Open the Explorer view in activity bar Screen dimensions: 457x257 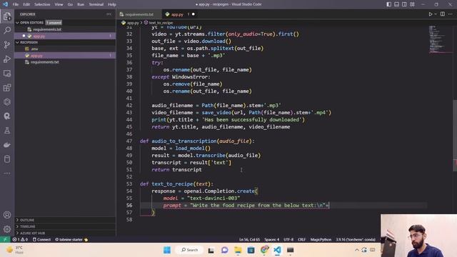7,16
